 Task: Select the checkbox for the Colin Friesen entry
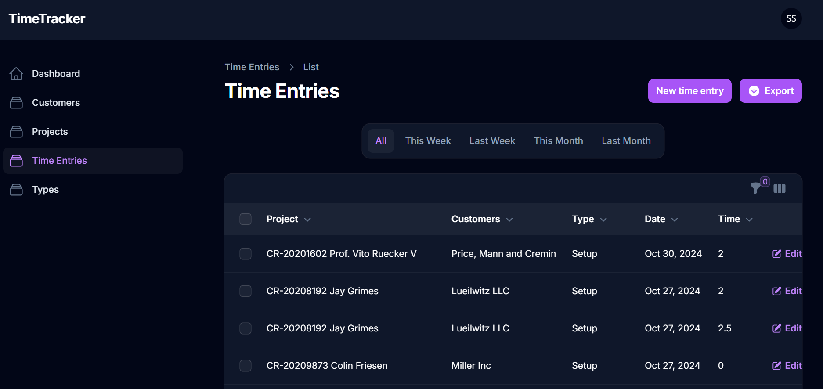pyautogui.click(x=245, y=366)
